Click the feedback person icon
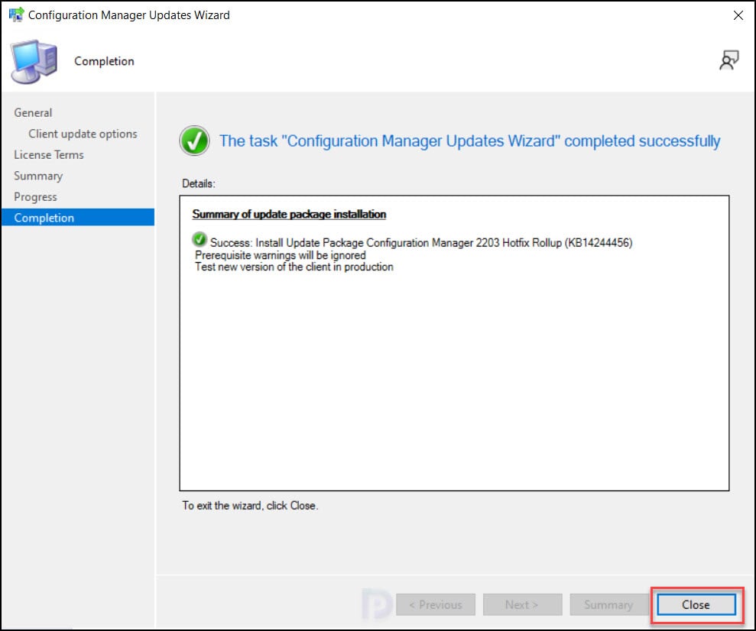Image resolution: width=756 pixels, height=631 pixels. 728,60
